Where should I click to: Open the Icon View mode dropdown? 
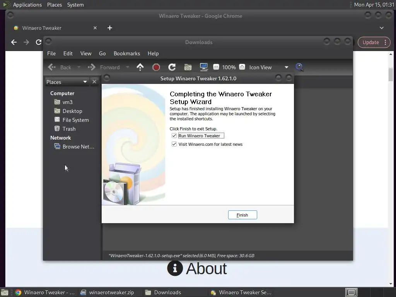click(268, 67)
